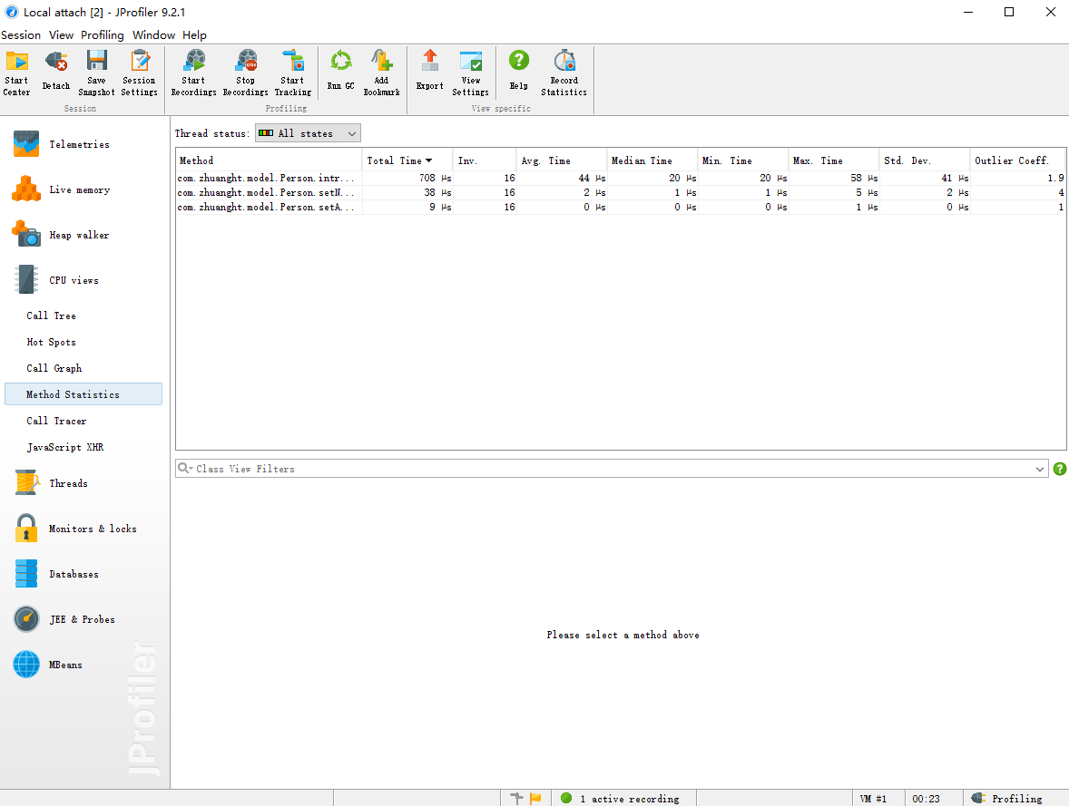Screen dimensions: 1069x806
Task: Open the Session menu
Action: 21,34
